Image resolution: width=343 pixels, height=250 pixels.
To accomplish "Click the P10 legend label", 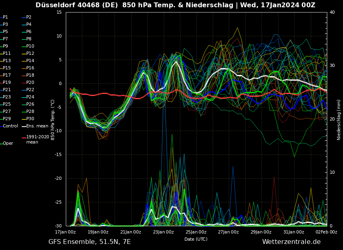I will (30, 46).
